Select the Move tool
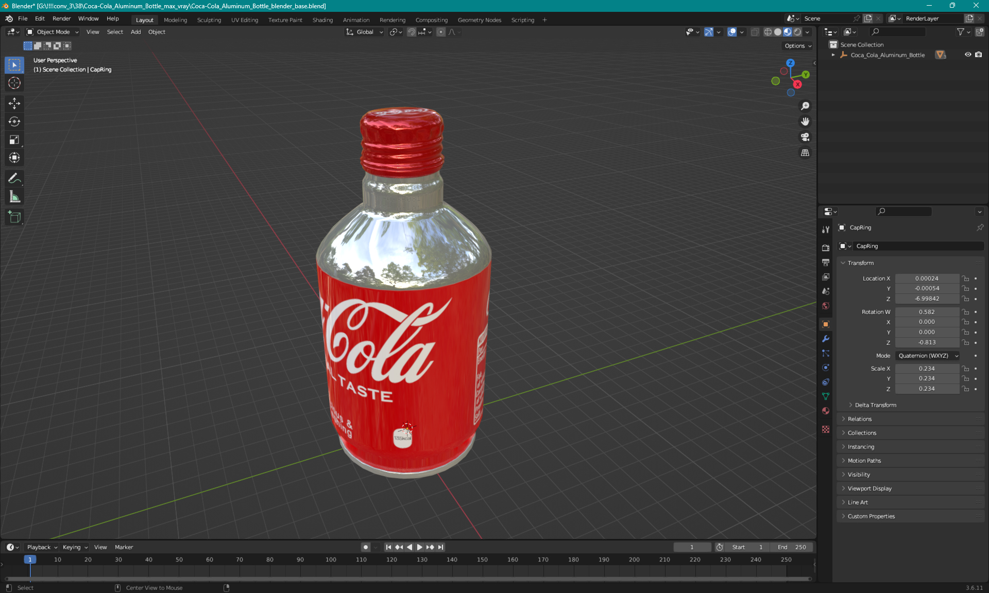 coord(14,103)
